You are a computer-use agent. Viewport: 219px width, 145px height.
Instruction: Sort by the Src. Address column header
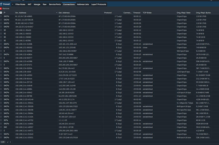[x=21, y=13]
